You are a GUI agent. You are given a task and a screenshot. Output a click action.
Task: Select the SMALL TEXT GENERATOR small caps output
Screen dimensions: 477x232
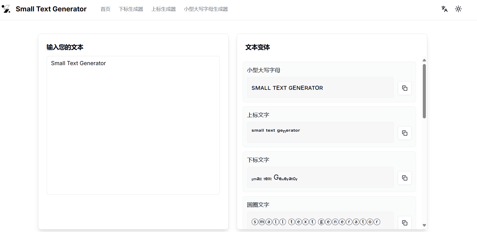(x=287, y=88)
